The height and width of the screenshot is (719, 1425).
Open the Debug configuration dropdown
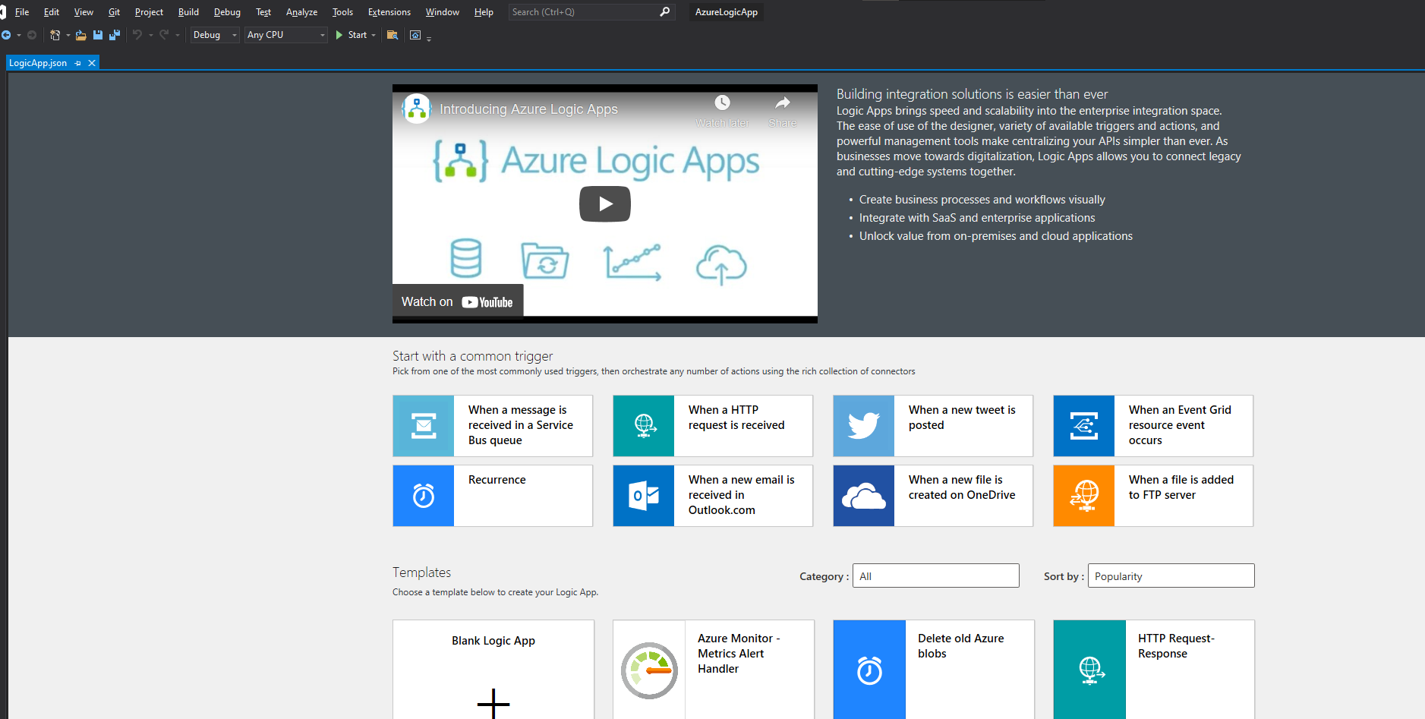point(214,35)
